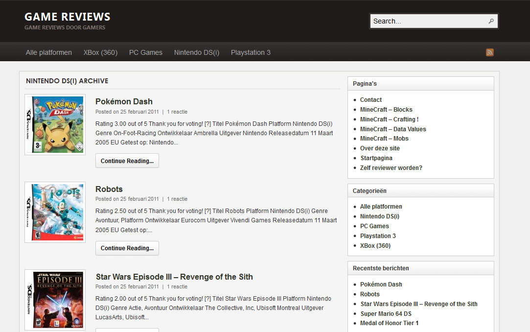Select Nintendo DS(i) in Categorieën list
The height and width of the screenshot is (332, 530).
coord(380,216)
